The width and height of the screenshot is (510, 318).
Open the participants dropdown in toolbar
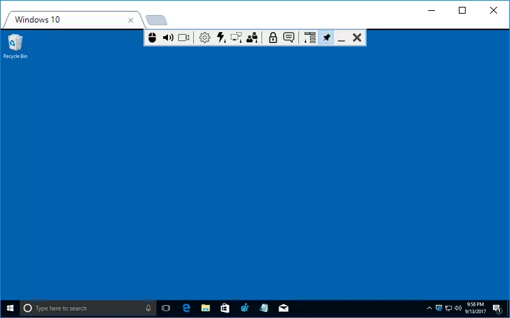(x=253, y=38)
